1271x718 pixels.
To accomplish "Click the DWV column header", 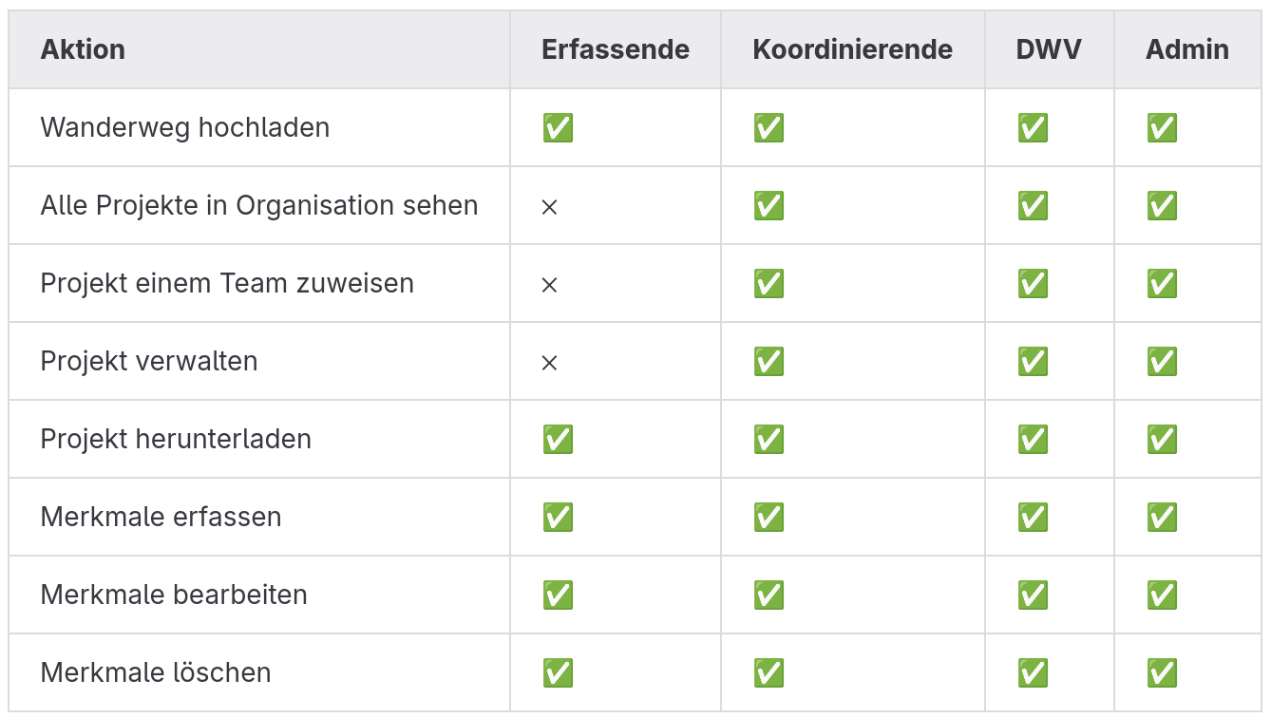I will click(1049, 49).
